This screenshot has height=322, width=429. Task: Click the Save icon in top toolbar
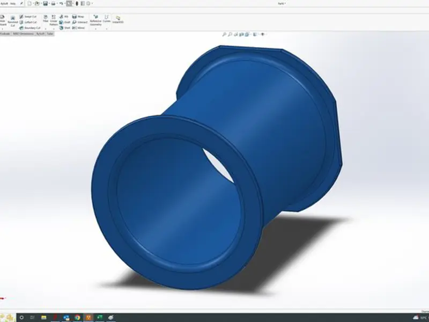tap(46, 3)
